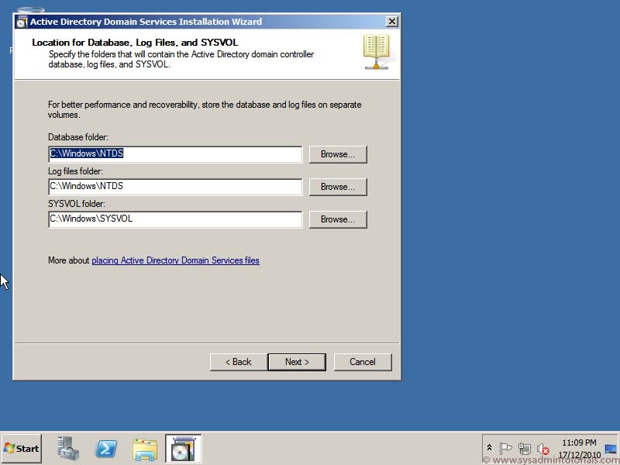Viewport: 620px width, 465px height.
Task: Open Windows PowerShell from the taskbar
Action: [105, 448]
